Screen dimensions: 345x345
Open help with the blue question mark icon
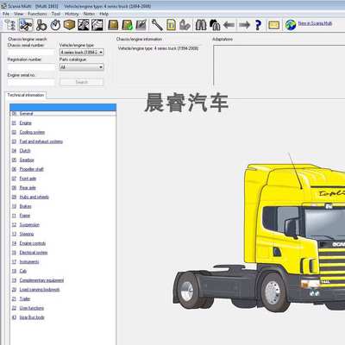click(258, 25)
